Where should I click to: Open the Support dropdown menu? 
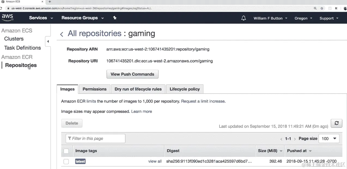tap(329, 18)
